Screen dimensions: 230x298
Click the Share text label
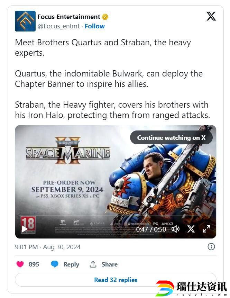[x=110, y=264]
